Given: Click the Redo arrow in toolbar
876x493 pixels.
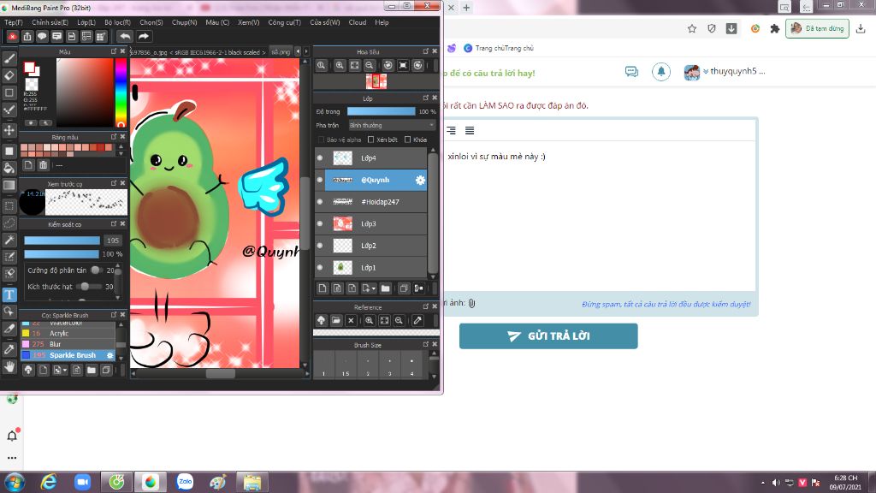Looking at the screenshot, I should point(144,36).
